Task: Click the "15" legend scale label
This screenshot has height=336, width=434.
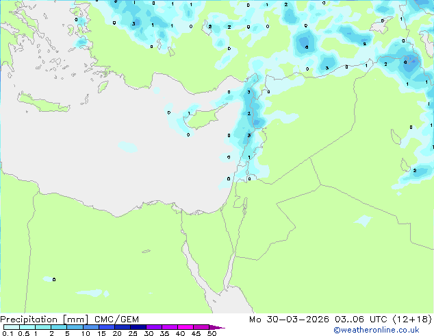Action: 101,333
